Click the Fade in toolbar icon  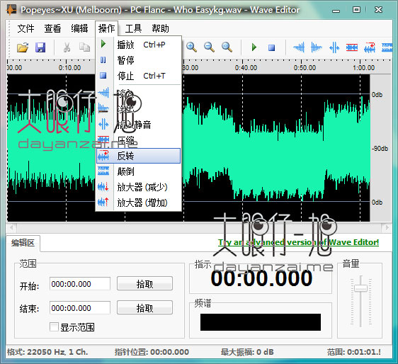(x=299, y=47)
